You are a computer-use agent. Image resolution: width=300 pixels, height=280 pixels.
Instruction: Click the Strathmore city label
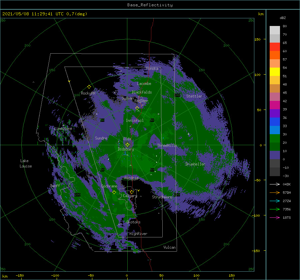pyautogui.click(x=162, y=197)
